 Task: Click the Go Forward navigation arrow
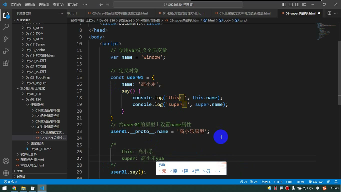[107, 4]
